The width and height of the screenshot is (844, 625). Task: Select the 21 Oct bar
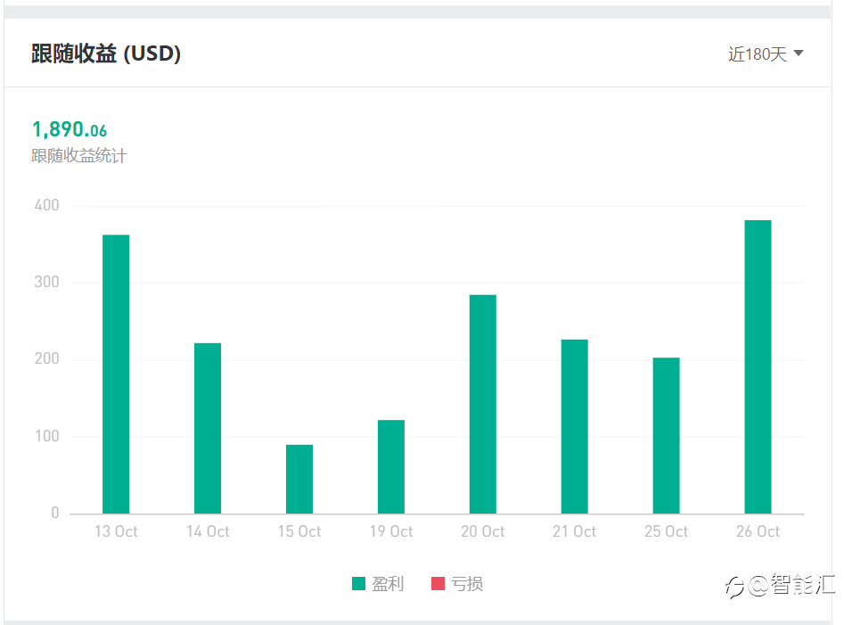tap(575, 426)
